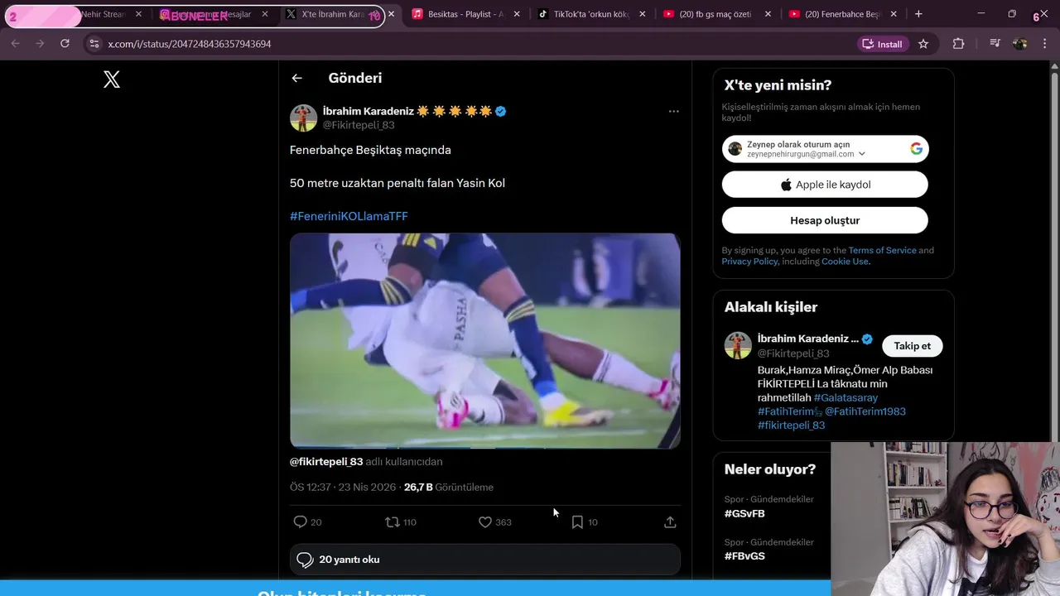Share the post using the share icon
This screenshot has width=1060, height=596.
670,521
